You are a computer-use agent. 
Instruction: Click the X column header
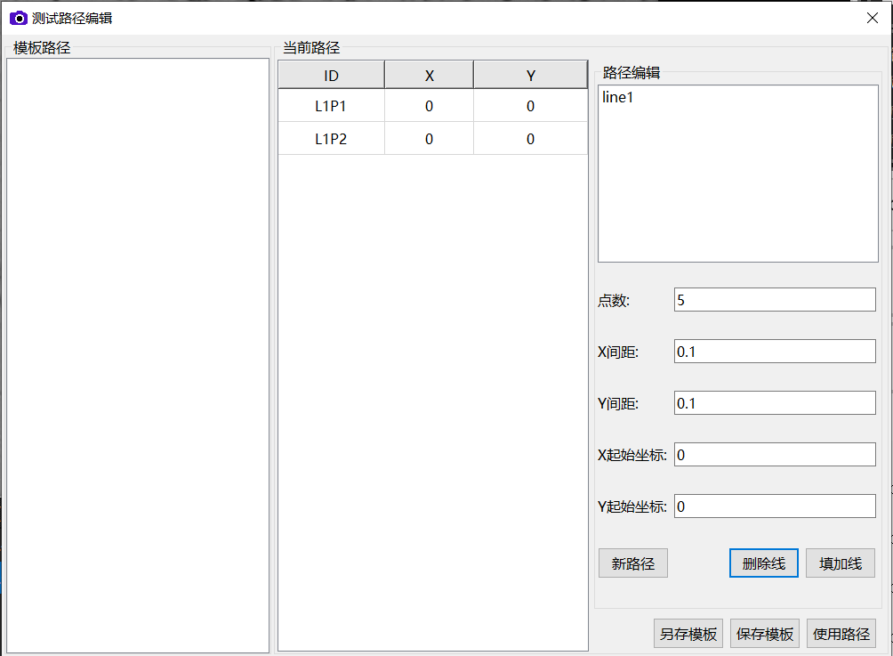[429, 76]
